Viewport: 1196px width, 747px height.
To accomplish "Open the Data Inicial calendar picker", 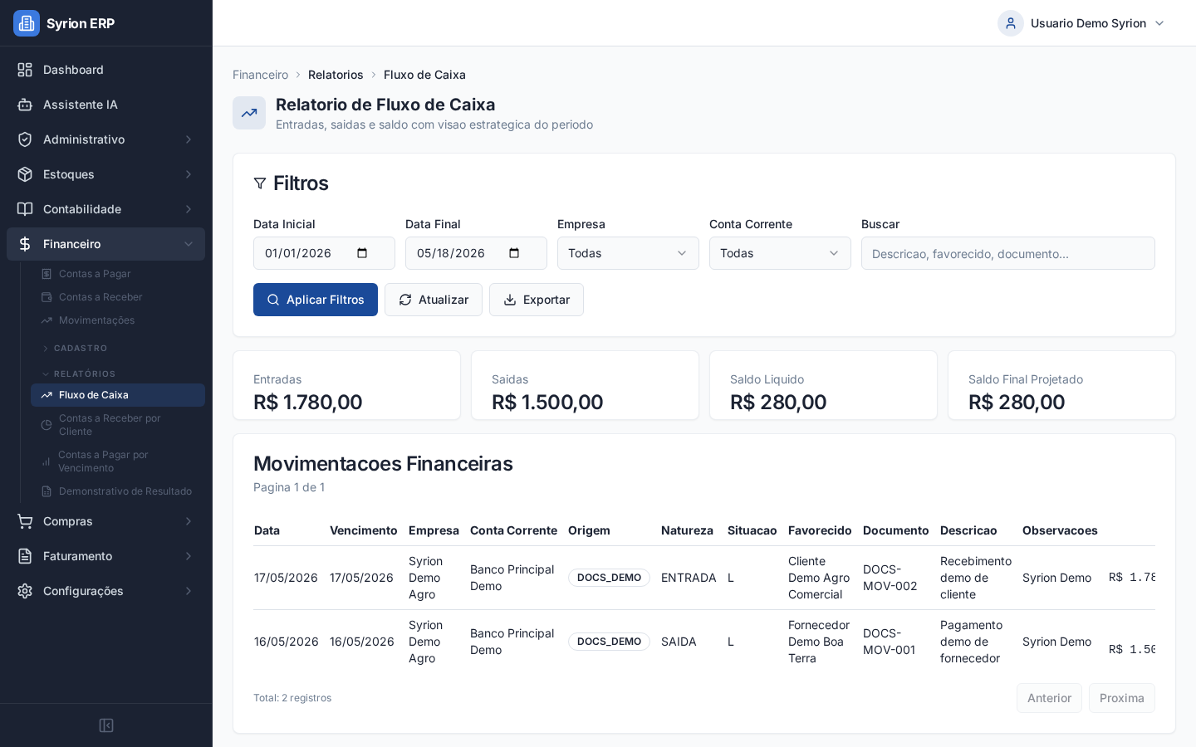I will point(362,253).
